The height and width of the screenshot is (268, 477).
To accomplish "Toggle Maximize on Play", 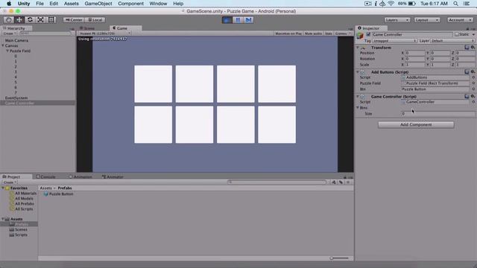I will click(288, 33).
